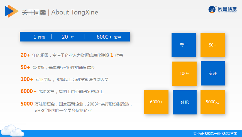242x137 pixels.
Task: Select the orange 50+ tile
Action: coord(212,45)
